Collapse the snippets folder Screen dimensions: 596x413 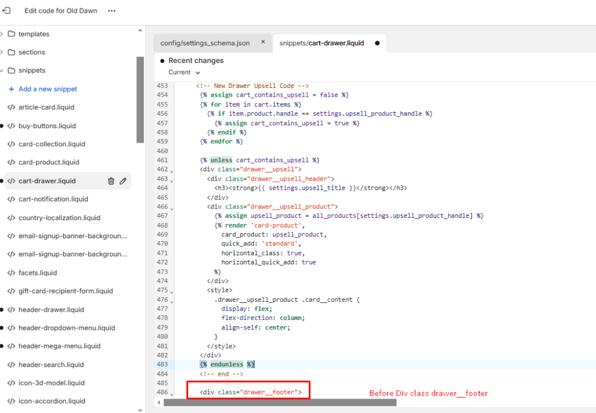click(x=2, y=70)
